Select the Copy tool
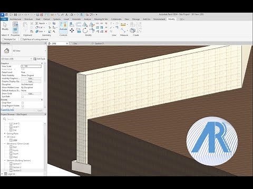Screen dimensions: 253x189 point(79,31)
